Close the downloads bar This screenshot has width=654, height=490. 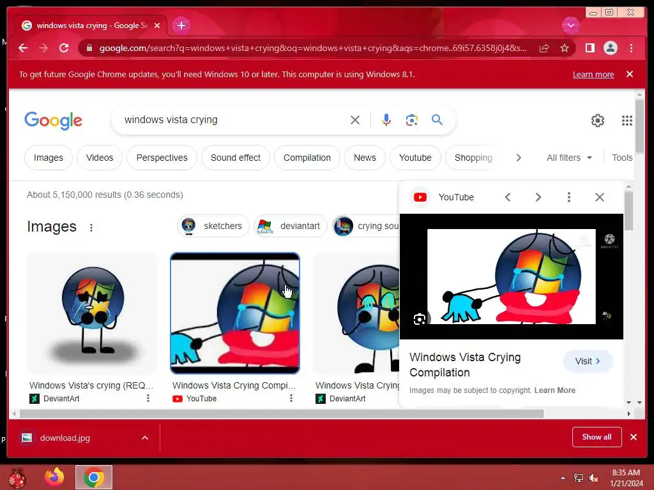click(634, 437)
